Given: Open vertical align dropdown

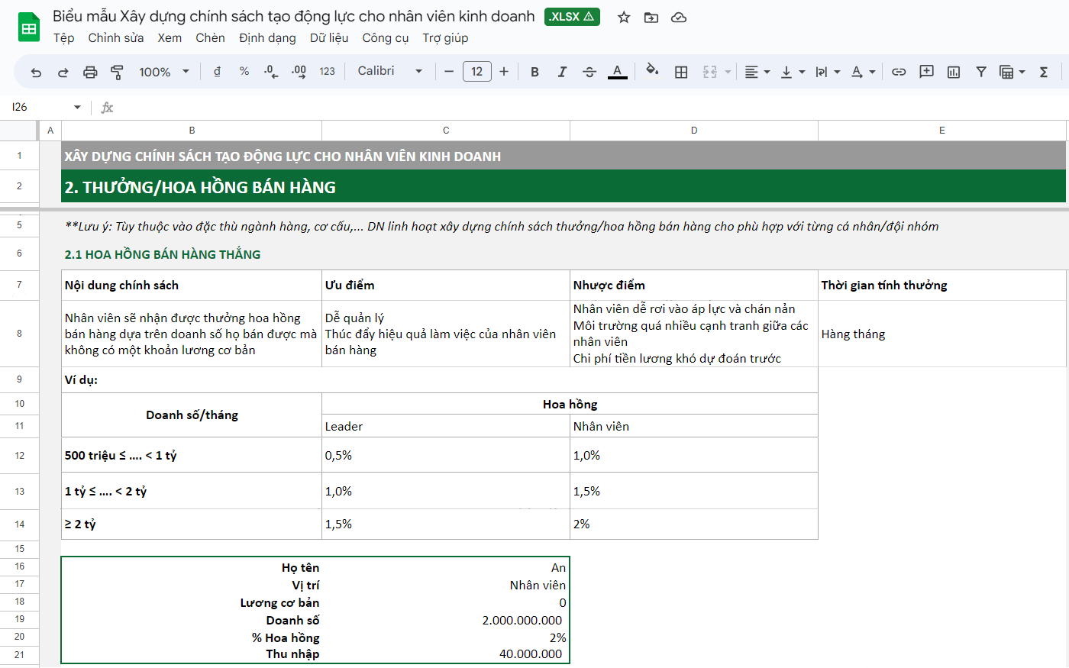Looking at the screenshot, I should (793, 72).
